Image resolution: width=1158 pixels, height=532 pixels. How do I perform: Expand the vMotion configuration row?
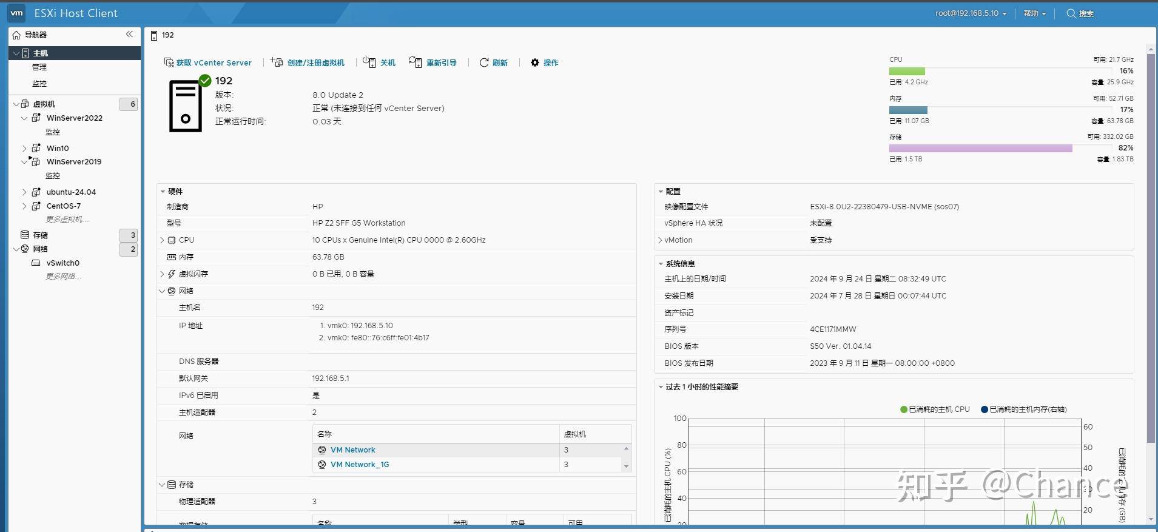tap(660, 240)
